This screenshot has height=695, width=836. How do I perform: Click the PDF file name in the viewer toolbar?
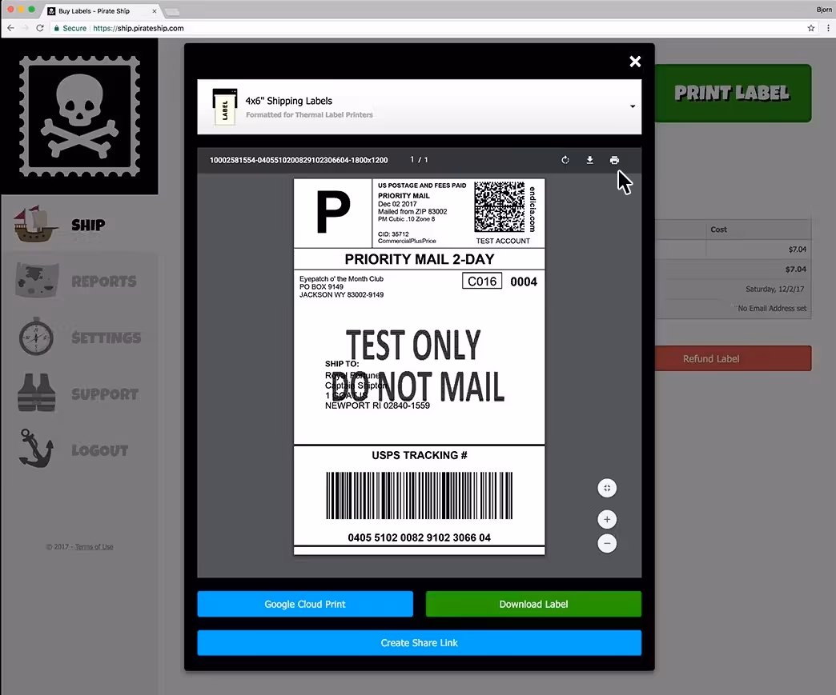coord(299,160)
